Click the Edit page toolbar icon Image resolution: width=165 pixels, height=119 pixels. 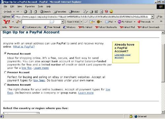click(x=96, y=12)
